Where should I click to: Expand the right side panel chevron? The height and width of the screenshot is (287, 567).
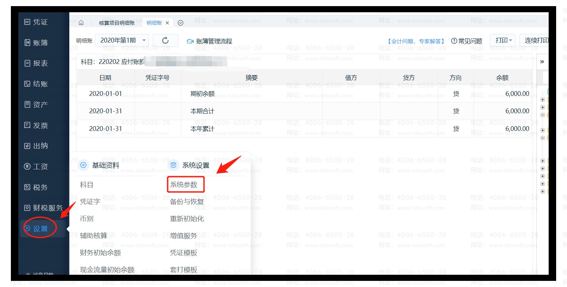click(542, 62)
